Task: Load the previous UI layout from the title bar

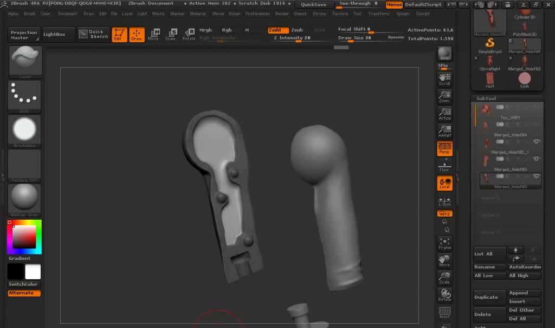Action: pyautogui.click(x=480, y=4)
